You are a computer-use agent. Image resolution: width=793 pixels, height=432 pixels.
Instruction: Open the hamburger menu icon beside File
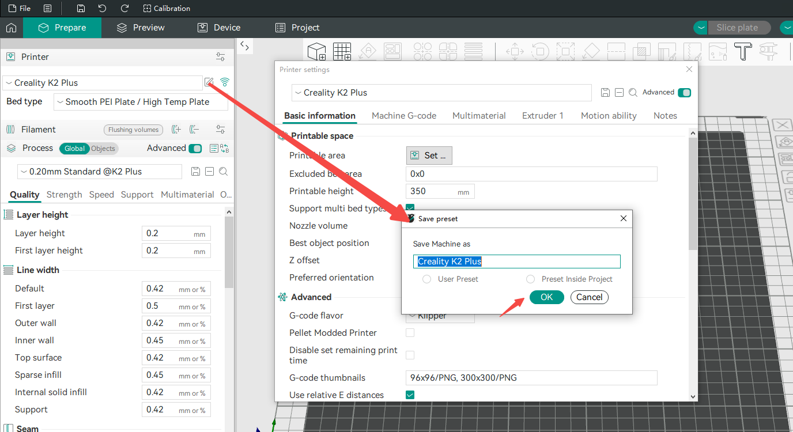[47, 9]
